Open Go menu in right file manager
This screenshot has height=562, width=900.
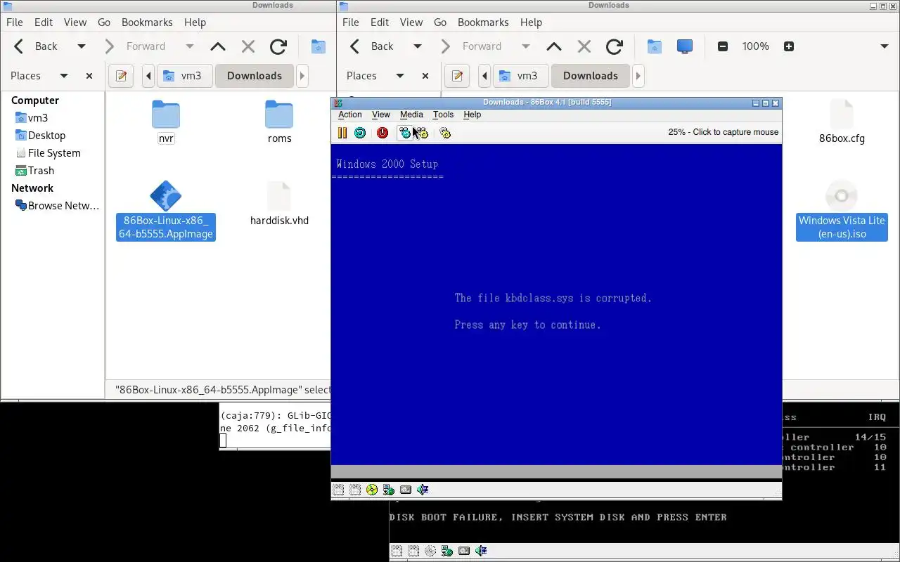(440, 22)
